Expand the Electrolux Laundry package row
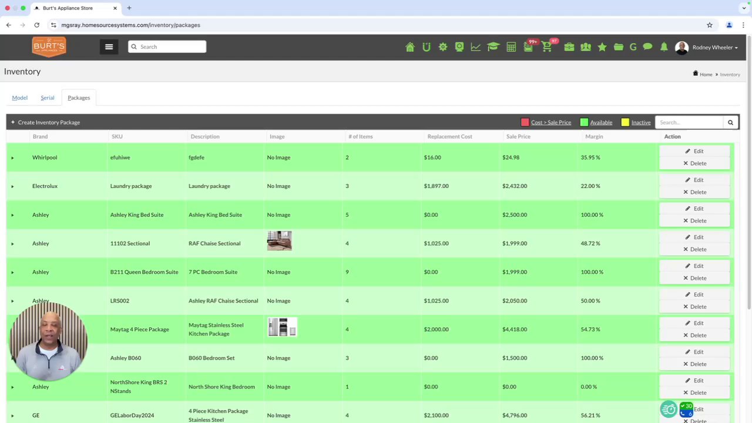The width and height of the screenshot is (752, 423). click(12, 186)
